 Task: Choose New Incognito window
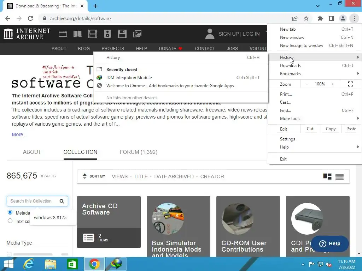click(314, 46)
